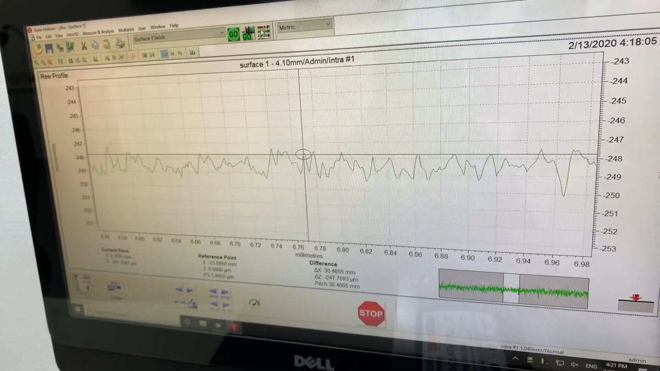The image size is (660, 371).
Task: Click the red crosshair target toolbar icon
Action: [133, 56]
